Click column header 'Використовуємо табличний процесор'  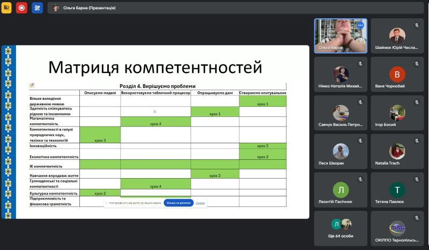tap(156, 93)
